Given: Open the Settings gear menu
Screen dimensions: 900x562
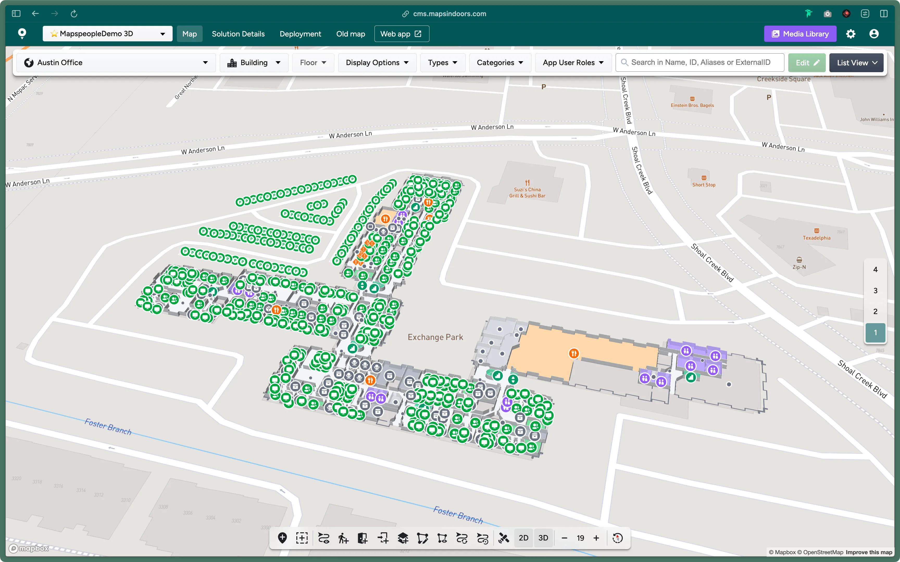Looking at the screenshot, I should point(851,33).
